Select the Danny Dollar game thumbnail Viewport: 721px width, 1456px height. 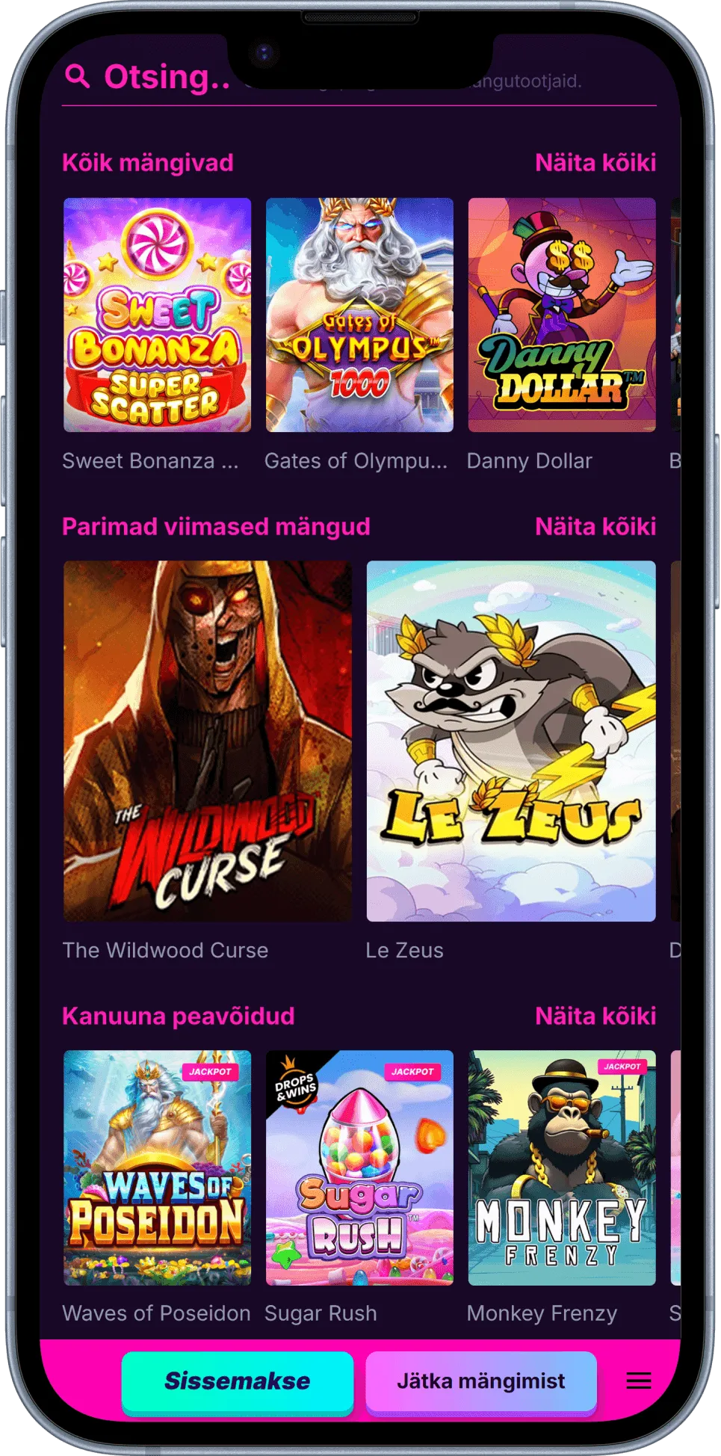[562, 315]
